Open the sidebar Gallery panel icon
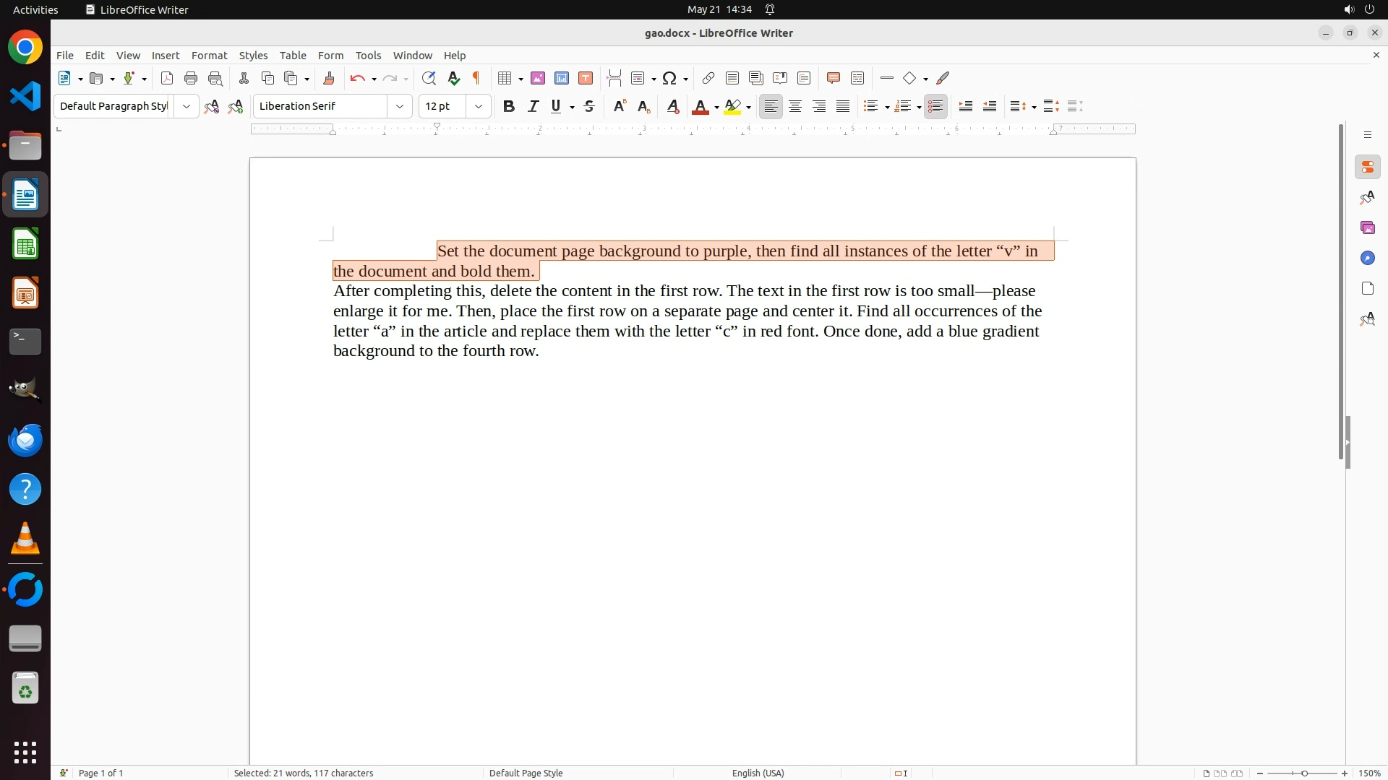The image size is (1388, 780). (1367, 227)
